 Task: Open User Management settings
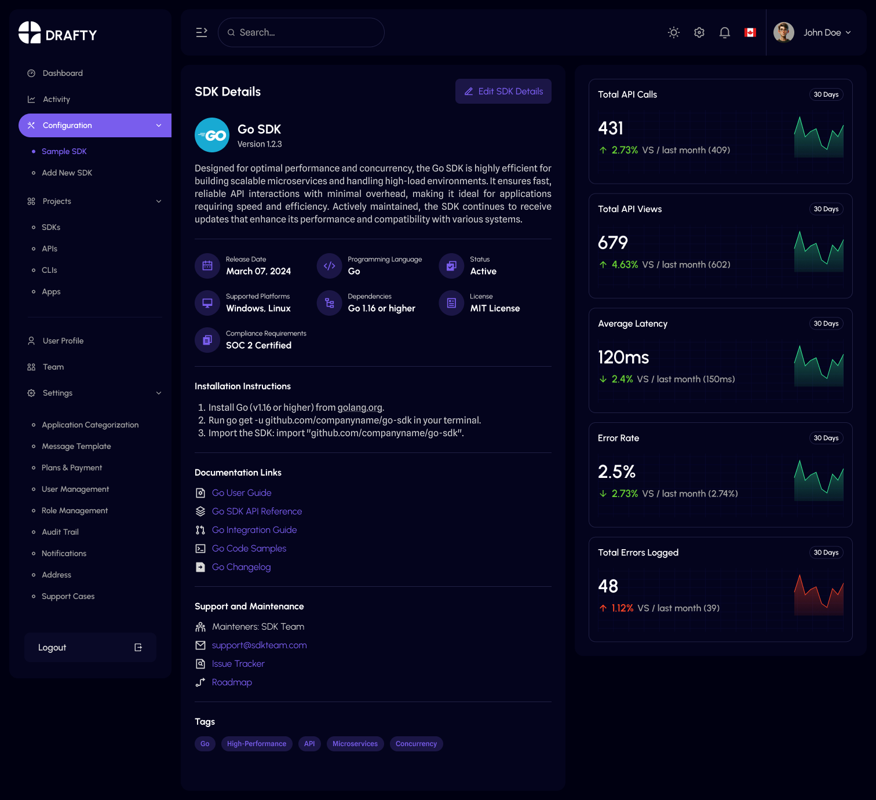[x=75, y=489]
